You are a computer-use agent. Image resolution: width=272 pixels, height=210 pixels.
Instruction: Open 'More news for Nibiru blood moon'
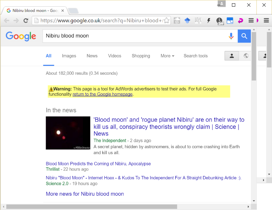click(x=85, y=194)
